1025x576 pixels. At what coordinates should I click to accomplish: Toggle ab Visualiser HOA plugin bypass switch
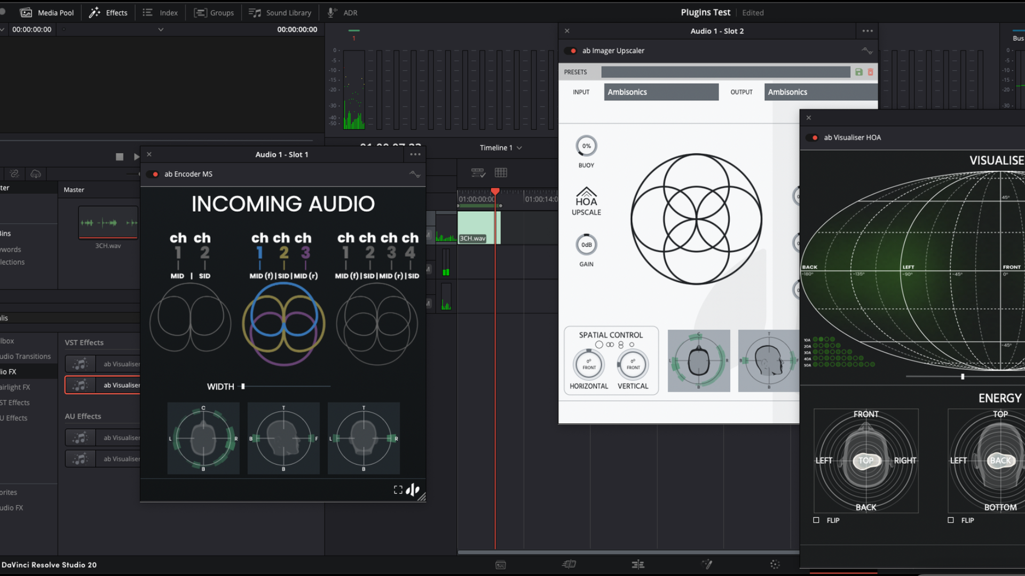click(813, 138)
